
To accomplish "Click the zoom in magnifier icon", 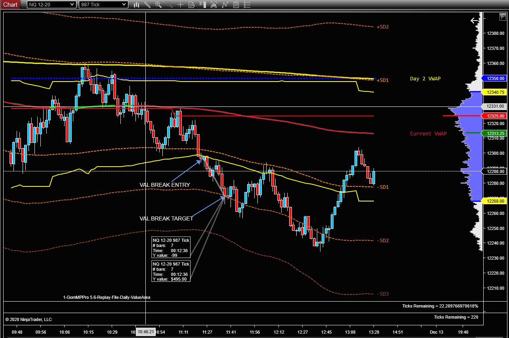I will click(158, 4).
